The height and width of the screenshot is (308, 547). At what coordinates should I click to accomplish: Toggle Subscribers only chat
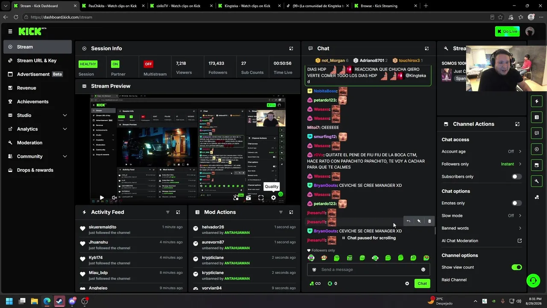click(x=517, y=177)
